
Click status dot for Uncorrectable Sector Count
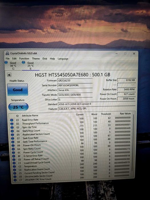pyautogui.click(x=15, y=177)
